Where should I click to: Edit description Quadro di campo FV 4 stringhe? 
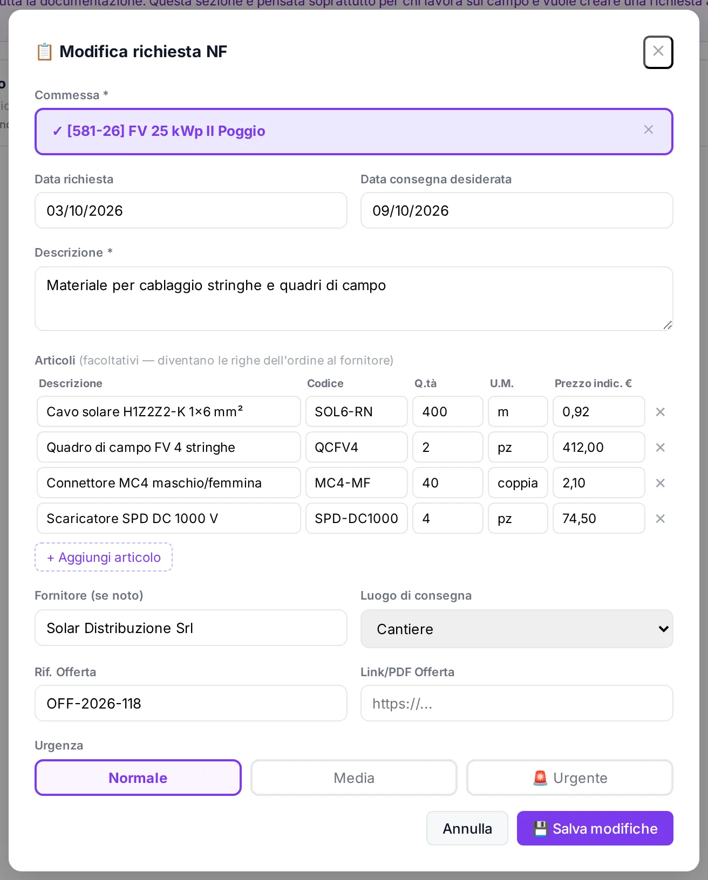(169, 448)
